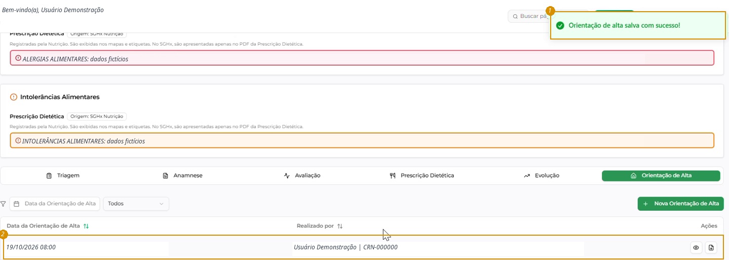The width and height of the screenshot is (729, 260).
Task: Download the 19/10/2026 orientation document
Action: [711, 248]
